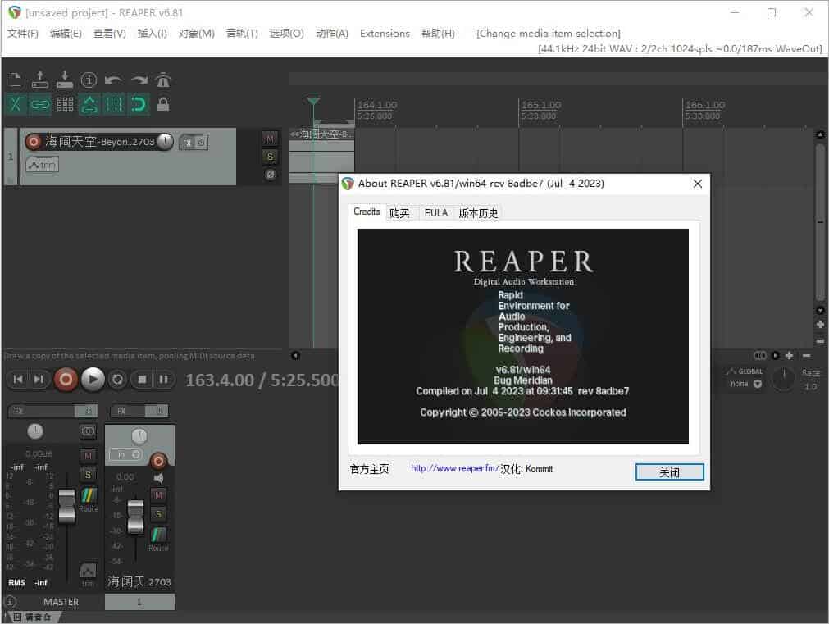The width and height of the screenshot is (829, 624).
Task: Click the transport Stop button
Action: [142, 379]
